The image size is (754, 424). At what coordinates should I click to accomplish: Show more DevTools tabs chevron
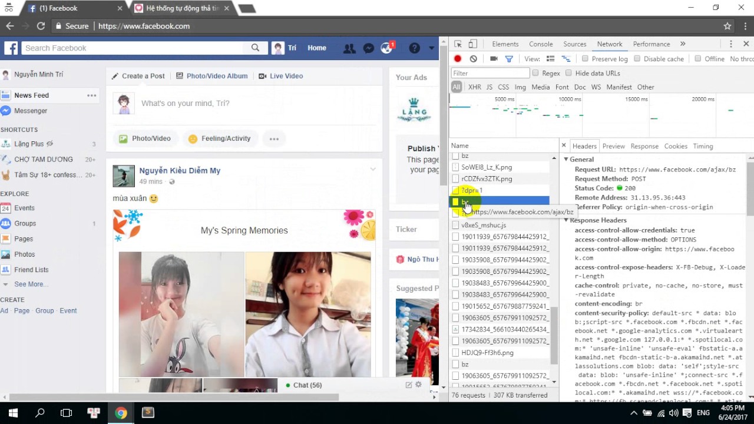[683, 44]
